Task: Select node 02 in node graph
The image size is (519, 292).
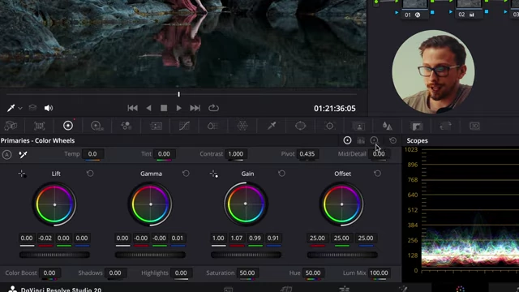Action: click(469, 9)
